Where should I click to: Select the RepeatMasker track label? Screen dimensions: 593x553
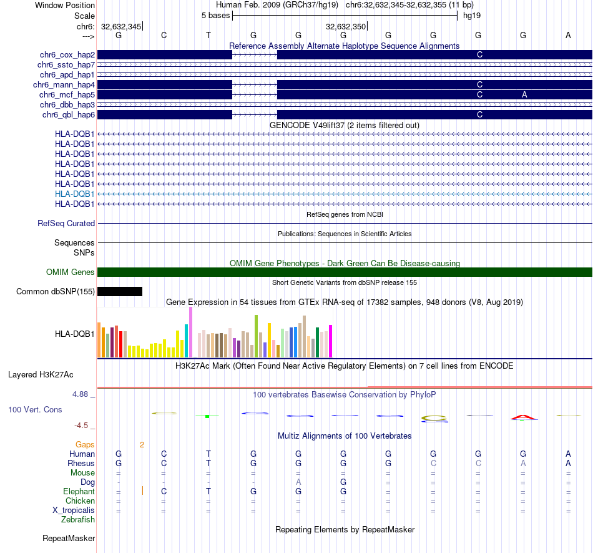tap(69, 538)
